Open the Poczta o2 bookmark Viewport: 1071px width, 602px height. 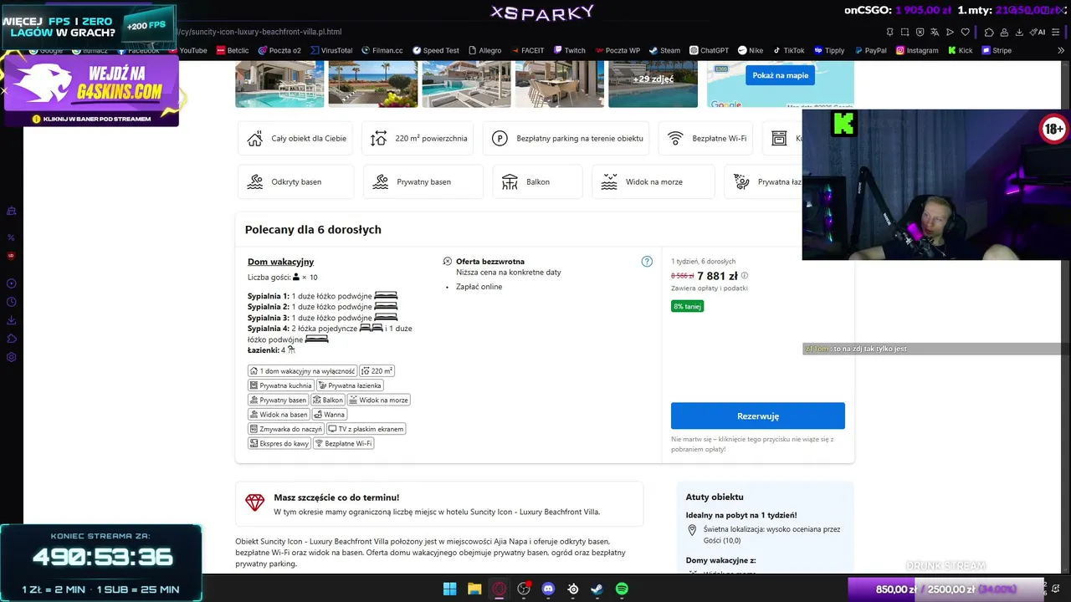point(279,50)
